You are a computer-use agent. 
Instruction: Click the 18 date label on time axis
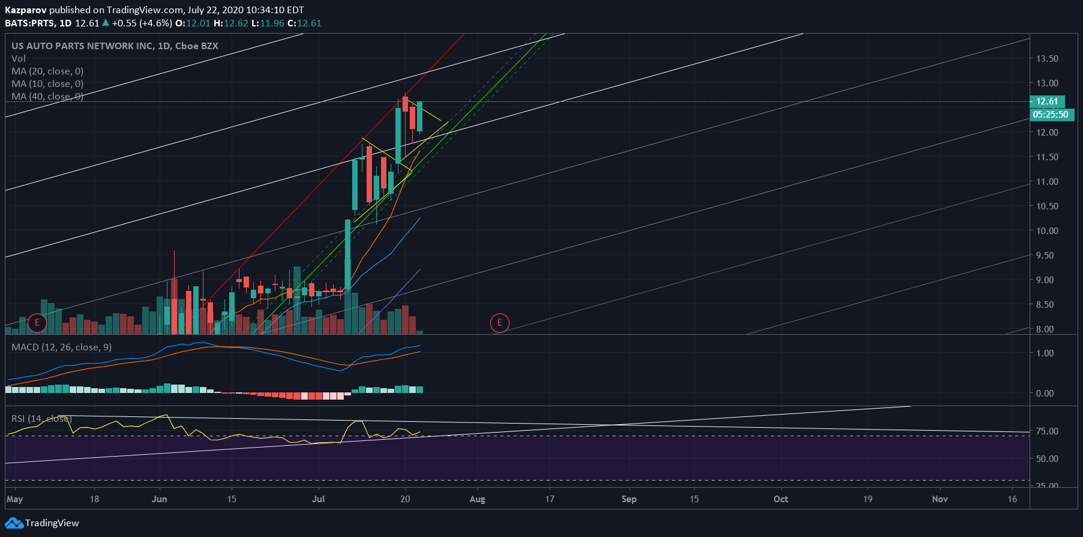[x=94, y=499]
